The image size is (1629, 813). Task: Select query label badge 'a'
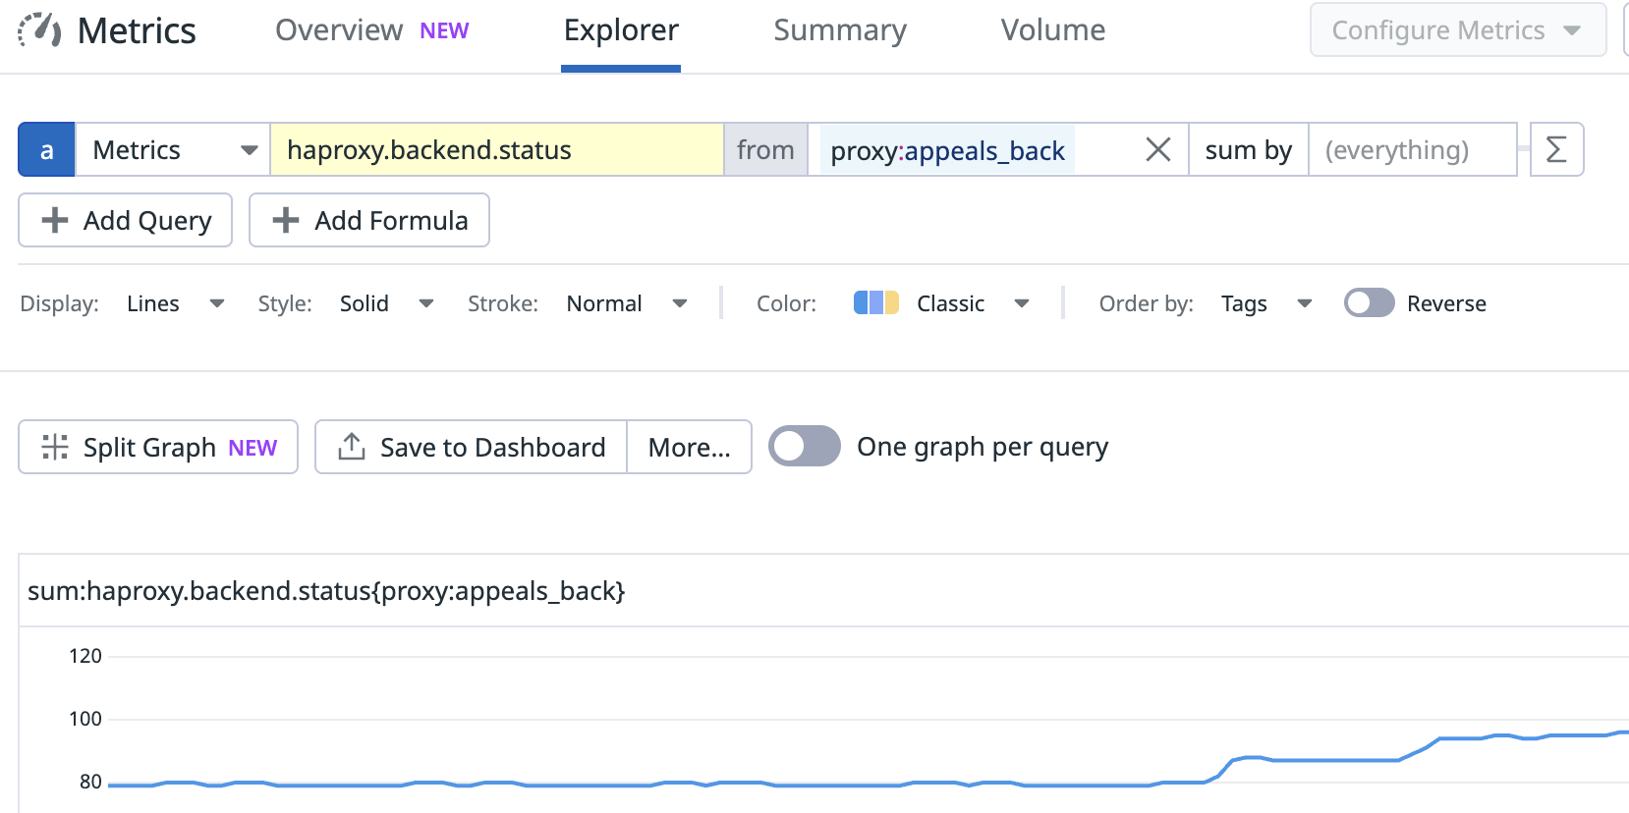pyautogui.click(x=46, y=150)
